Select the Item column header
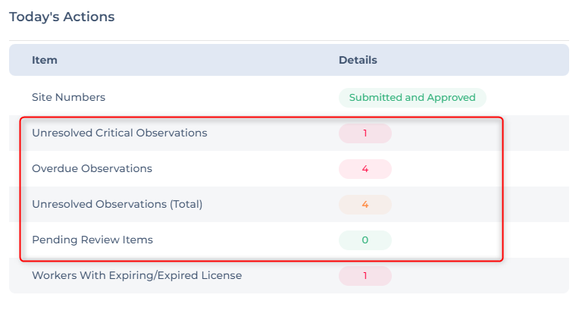579x326 pixels. (44, 60)
